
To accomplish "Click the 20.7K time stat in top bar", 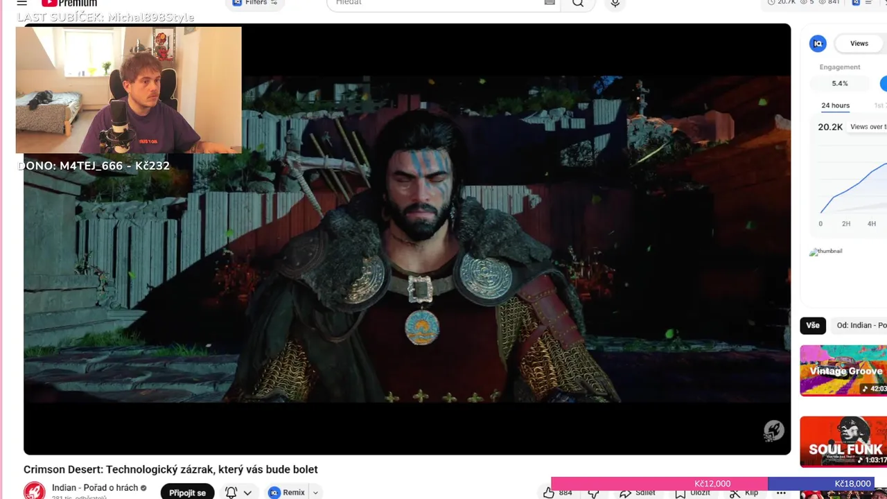I will [x=782, y=3].
